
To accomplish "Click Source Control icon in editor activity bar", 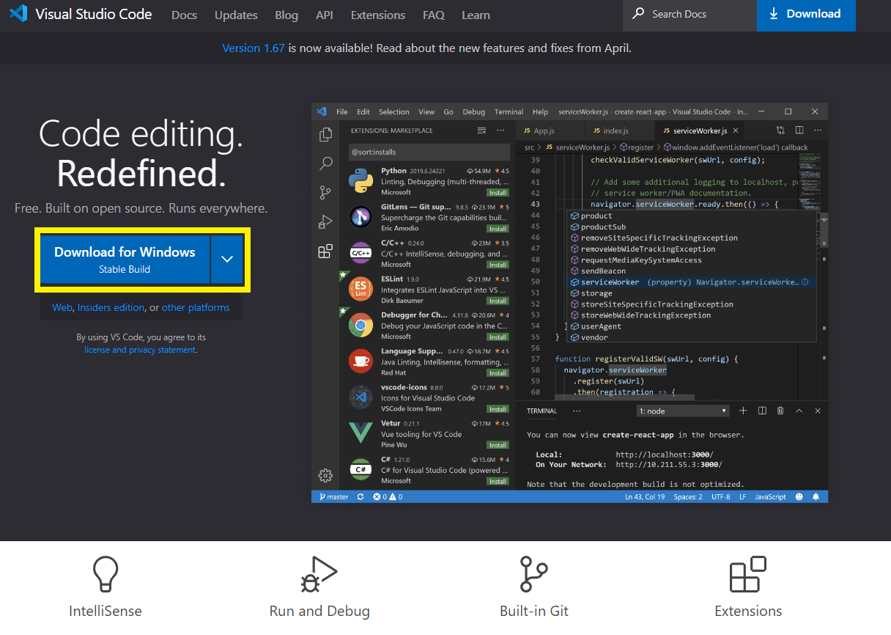I will click(x=325, y=192).
